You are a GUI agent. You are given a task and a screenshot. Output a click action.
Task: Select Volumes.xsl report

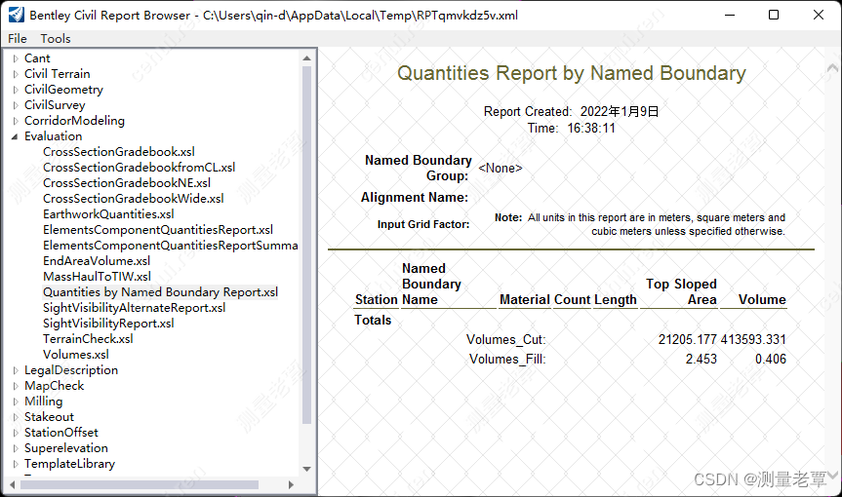76,354
